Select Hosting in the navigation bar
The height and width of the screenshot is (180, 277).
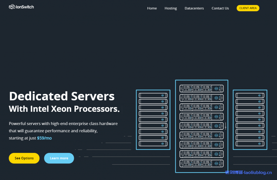170,8
